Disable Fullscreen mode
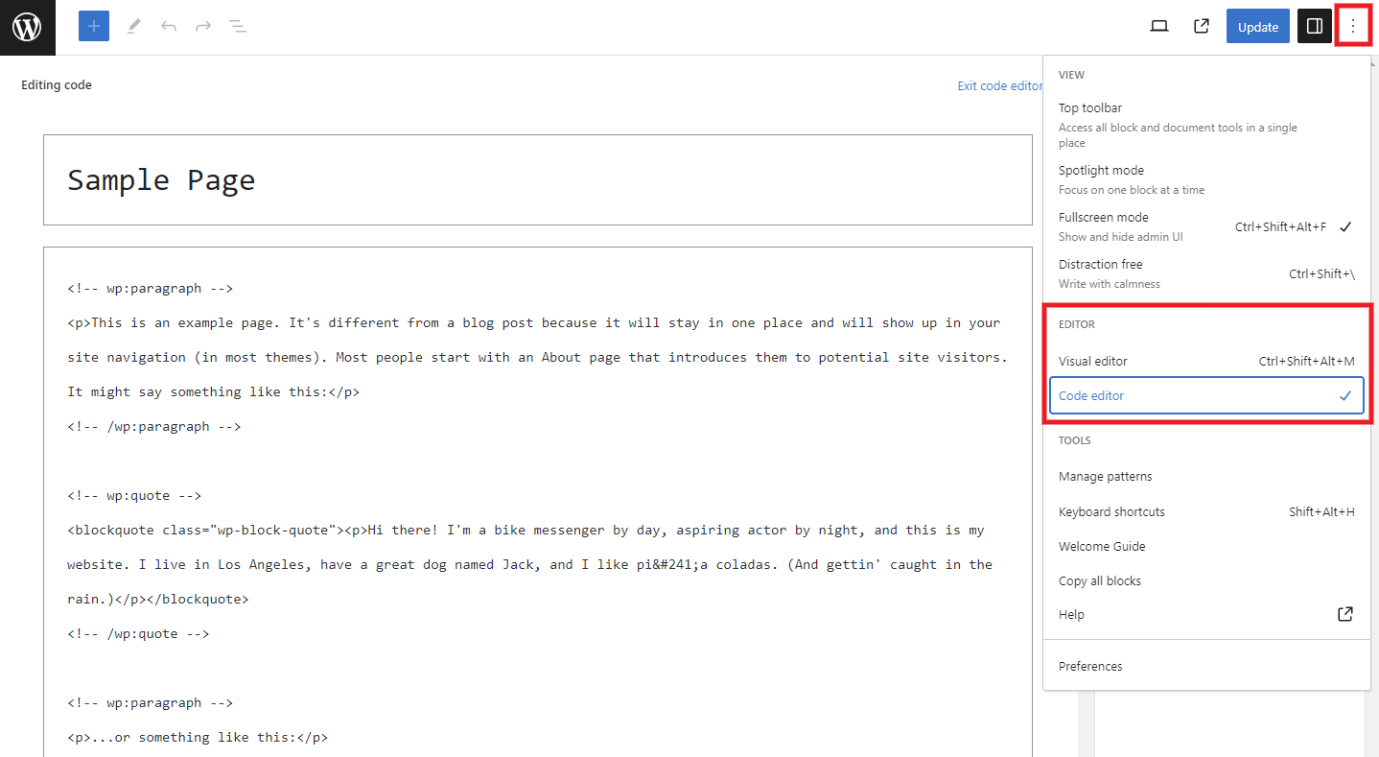The height and width of the screenshot is (757, 1379). click(x=1103, y=217)
